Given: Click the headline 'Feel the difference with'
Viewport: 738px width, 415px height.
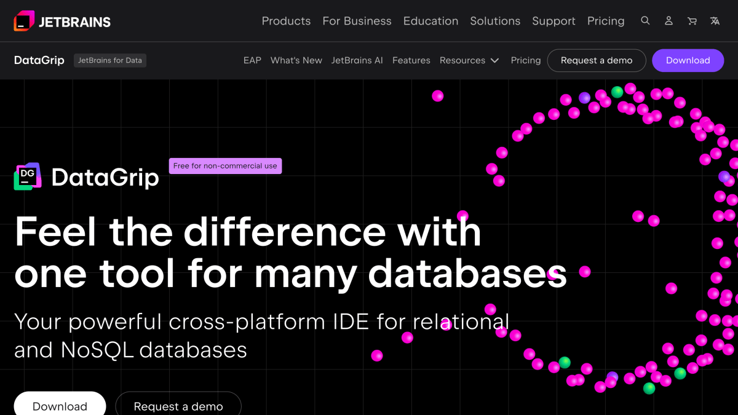Looking at the screenshot, I should coord(248,231).
